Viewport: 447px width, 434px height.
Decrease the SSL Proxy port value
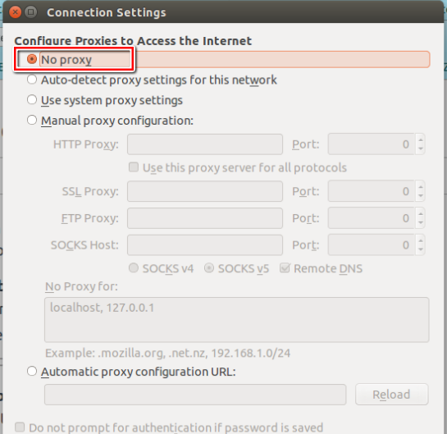coord(421,195)
